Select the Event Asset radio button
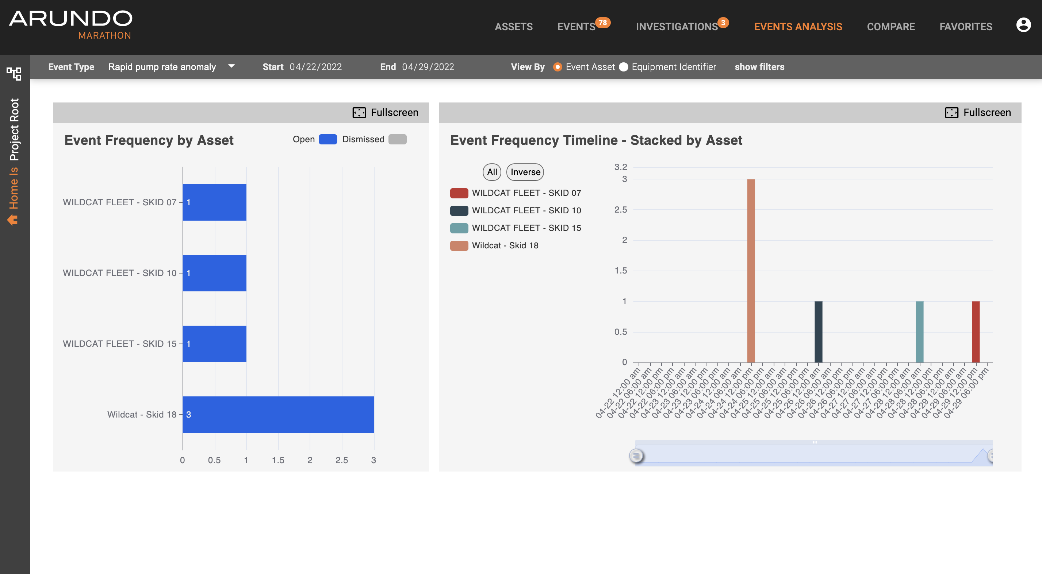1042x574 pixels. click(557, 67)
